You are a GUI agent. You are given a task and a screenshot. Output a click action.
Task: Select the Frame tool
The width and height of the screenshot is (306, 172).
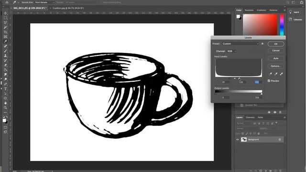(x=5, y=37)
